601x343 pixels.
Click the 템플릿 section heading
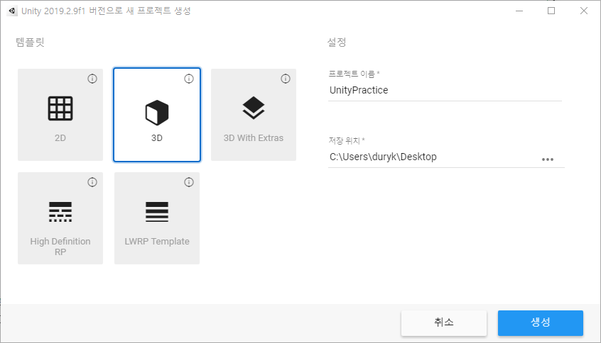[30, 42]
